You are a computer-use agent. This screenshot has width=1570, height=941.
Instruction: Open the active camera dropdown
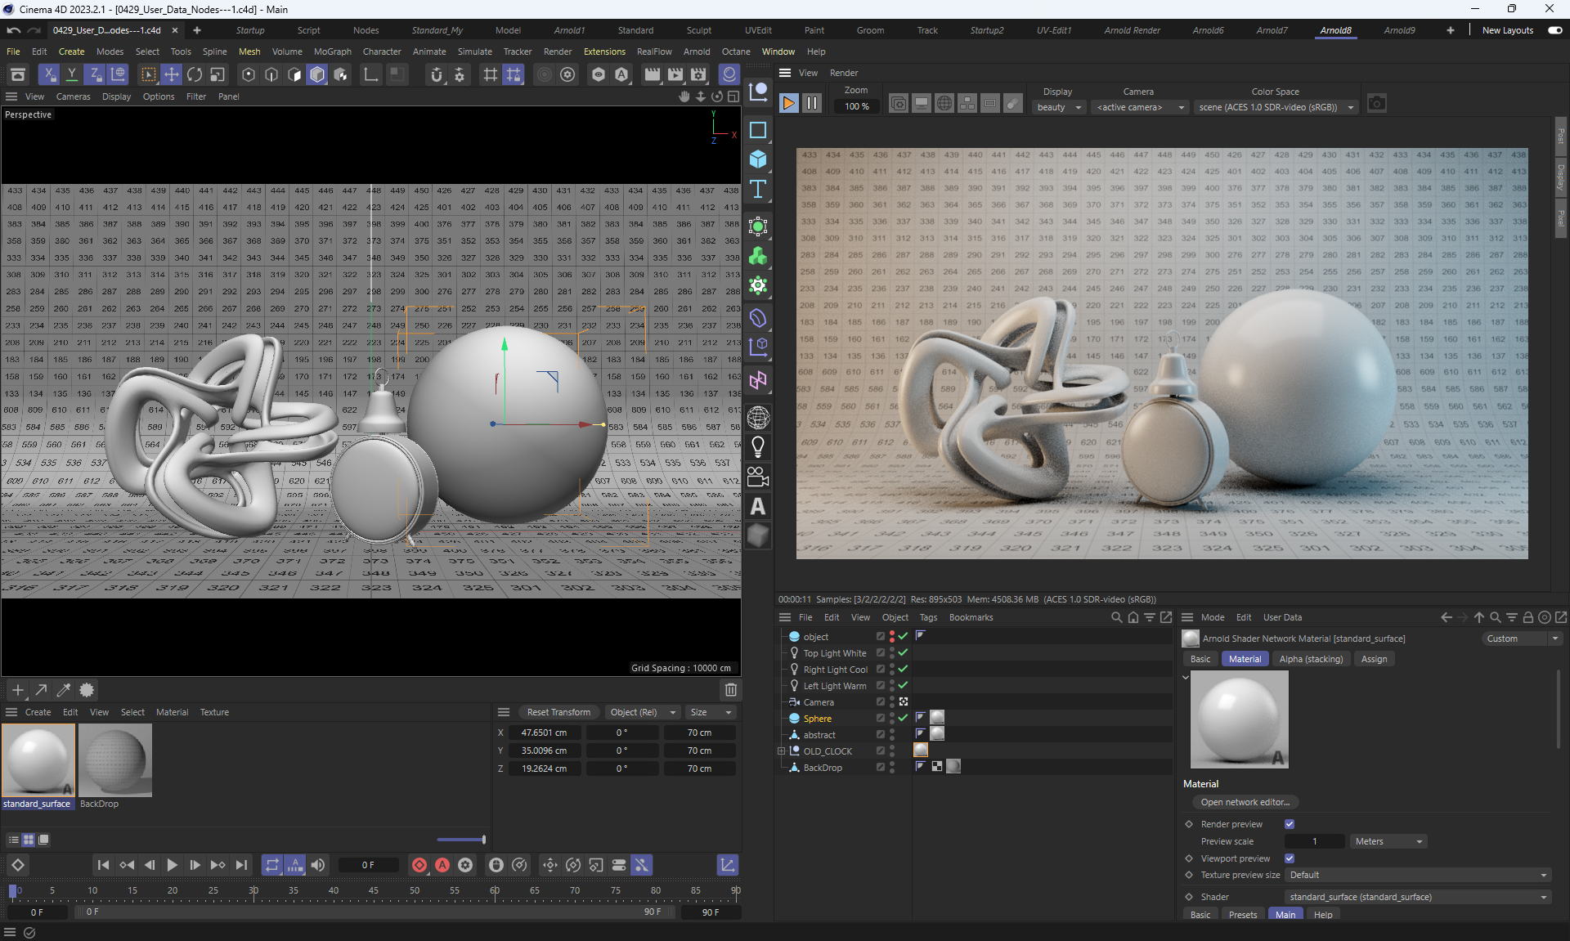(1140, 107)
